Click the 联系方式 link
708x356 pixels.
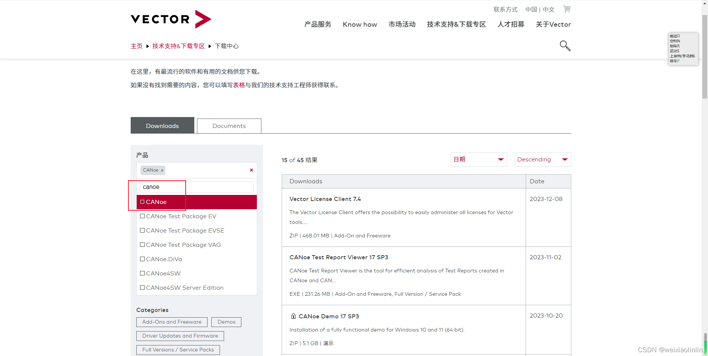coord(505,9)
